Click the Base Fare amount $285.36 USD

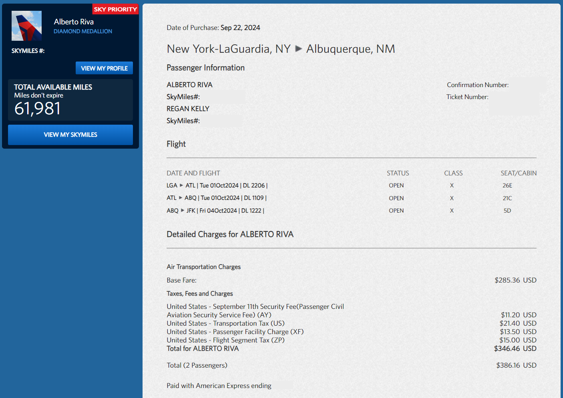(515, 280)
